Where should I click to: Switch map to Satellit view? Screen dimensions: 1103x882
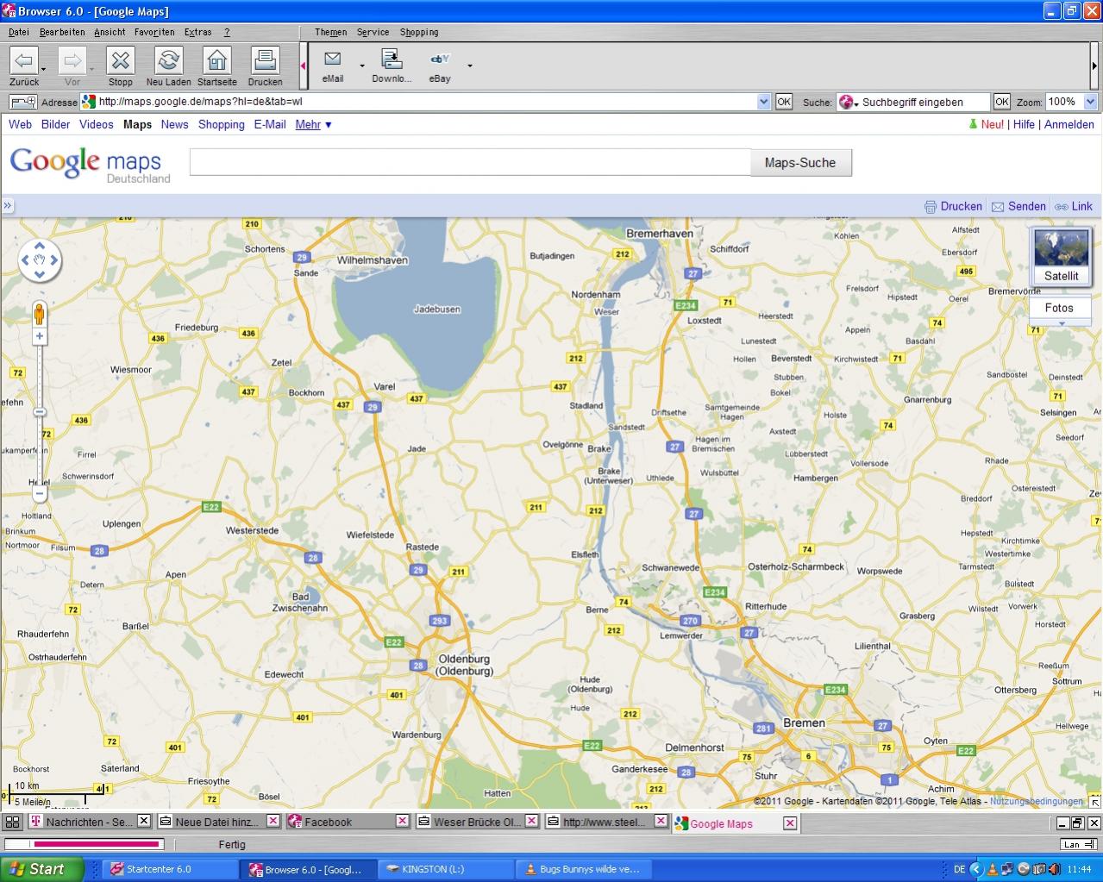click(1061, 256)
